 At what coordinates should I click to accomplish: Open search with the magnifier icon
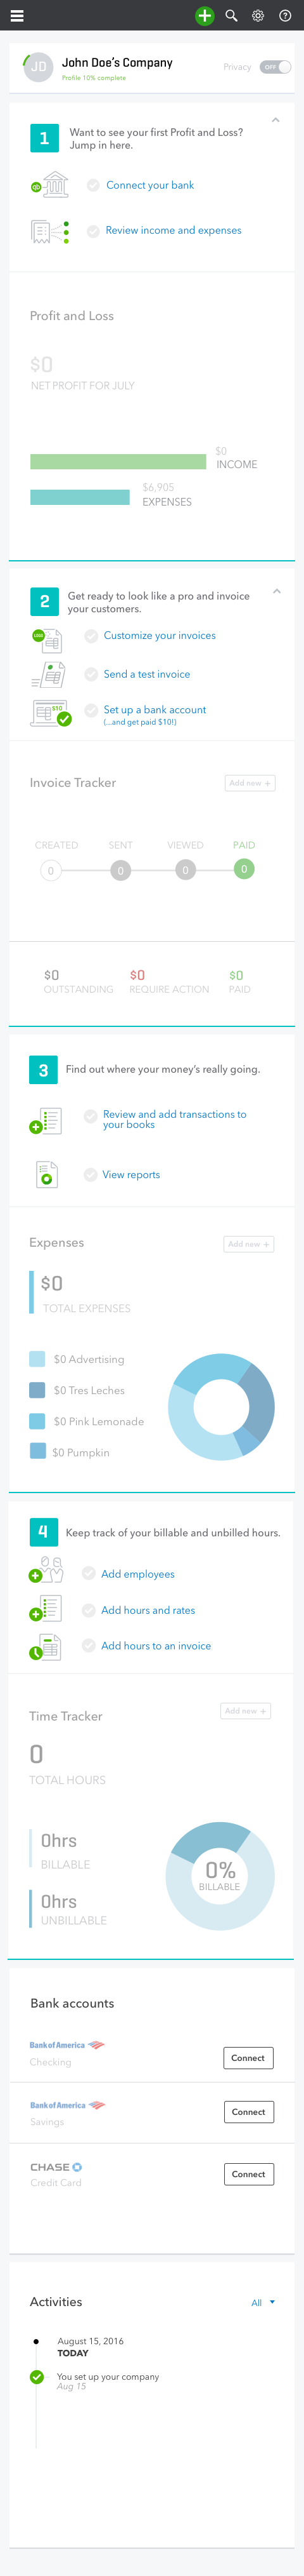[231, 15]
